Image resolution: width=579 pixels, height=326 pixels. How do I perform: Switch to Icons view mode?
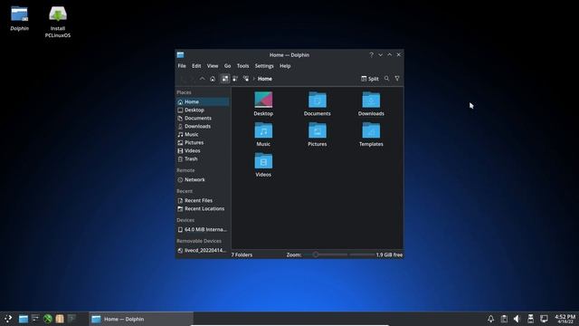tap(225, 79)
